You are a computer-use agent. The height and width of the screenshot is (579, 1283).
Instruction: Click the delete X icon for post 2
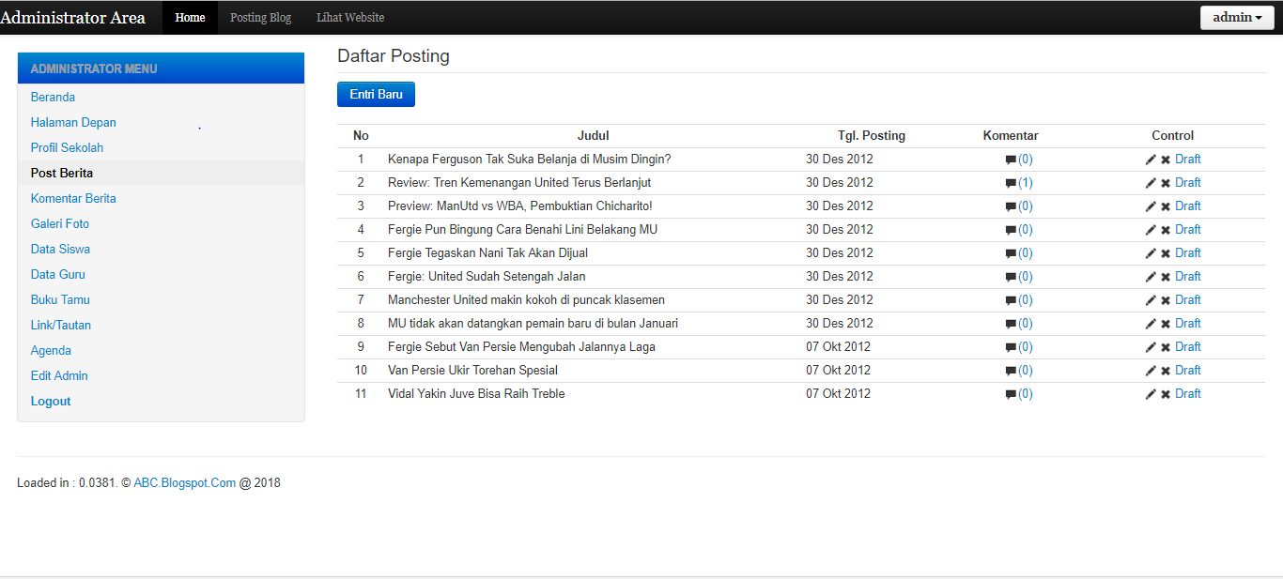[1166, 183]
